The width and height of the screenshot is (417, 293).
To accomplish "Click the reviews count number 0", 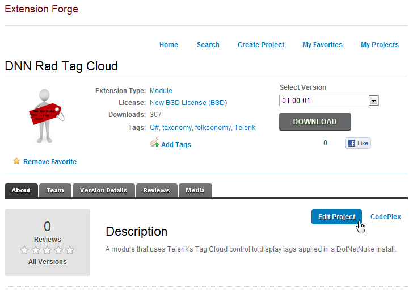I will (x=47, y=227).
